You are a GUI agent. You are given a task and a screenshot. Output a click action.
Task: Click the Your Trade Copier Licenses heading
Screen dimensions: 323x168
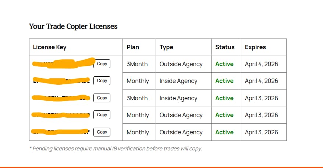(x=73, y=26)
